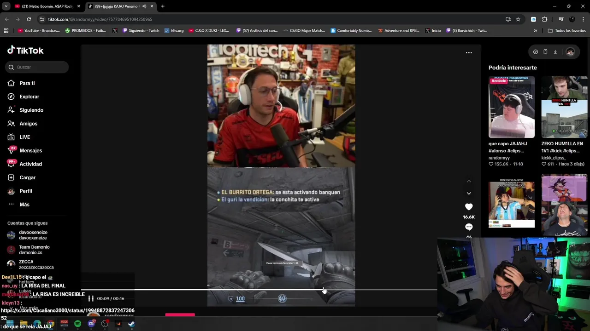Click the download desktop app icon
The height and width of the screenshot is (331, 590).
click(x=555, y=52)
